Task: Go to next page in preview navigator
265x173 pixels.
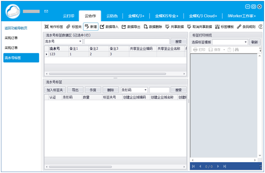Action: coord(218,166)
